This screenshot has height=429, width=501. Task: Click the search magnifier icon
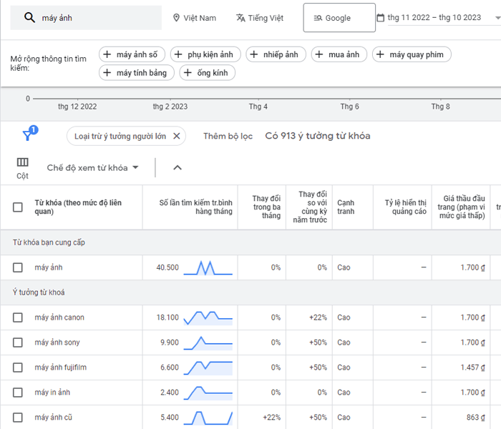pos(29,18)
